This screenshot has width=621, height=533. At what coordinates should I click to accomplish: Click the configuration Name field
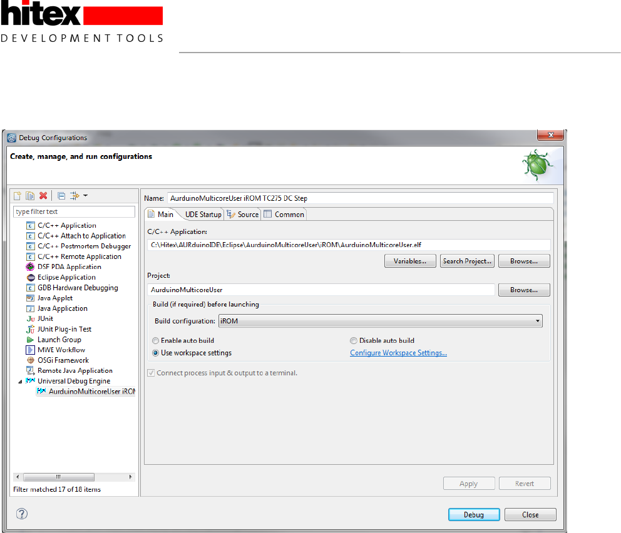(x=361, y=198)
